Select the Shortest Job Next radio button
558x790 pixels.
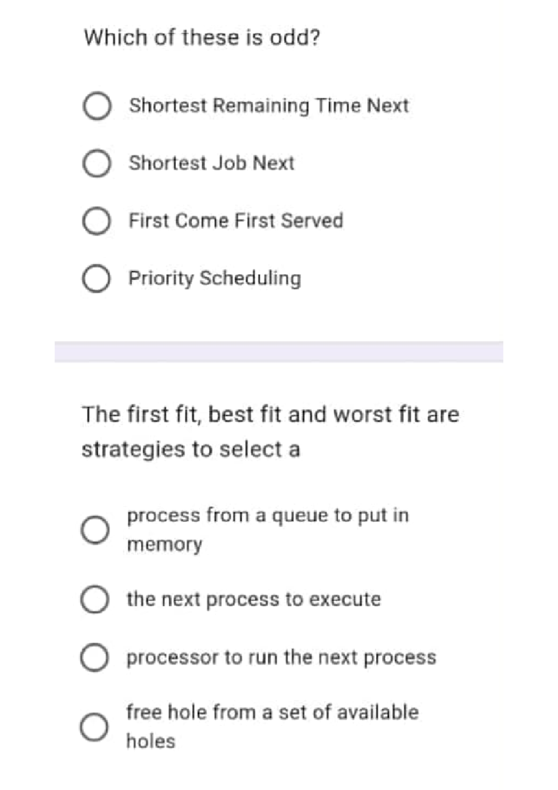tap(97, 163)
